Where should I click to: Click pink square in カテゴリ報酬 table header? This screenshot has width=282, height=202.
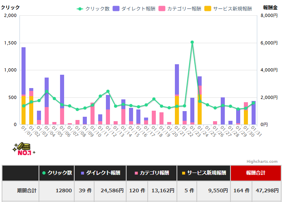coord(136,173)
